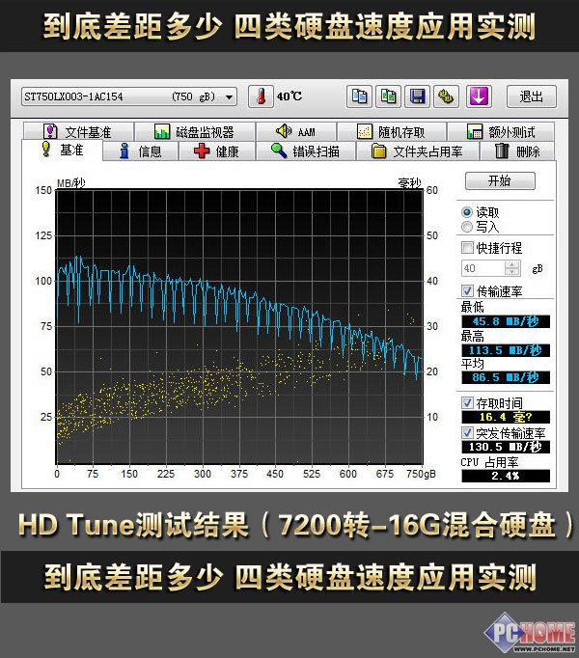Open the drive selection dropdown ST750LX003-1AC154

coord(129,96)
